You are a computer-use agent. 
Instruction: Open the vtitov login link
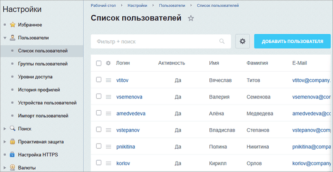click(x=122, y=80)
